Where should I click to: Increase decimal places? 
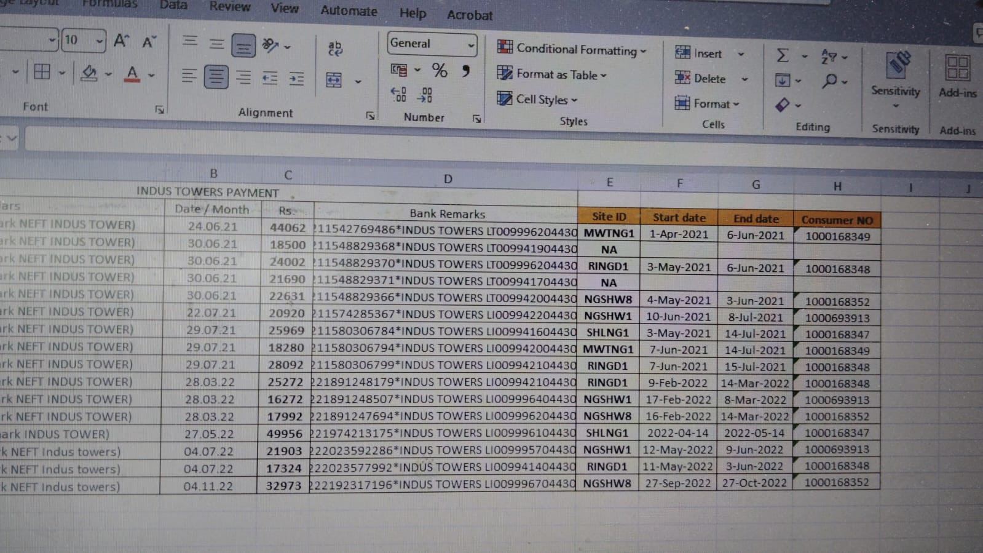coord(398,93)
